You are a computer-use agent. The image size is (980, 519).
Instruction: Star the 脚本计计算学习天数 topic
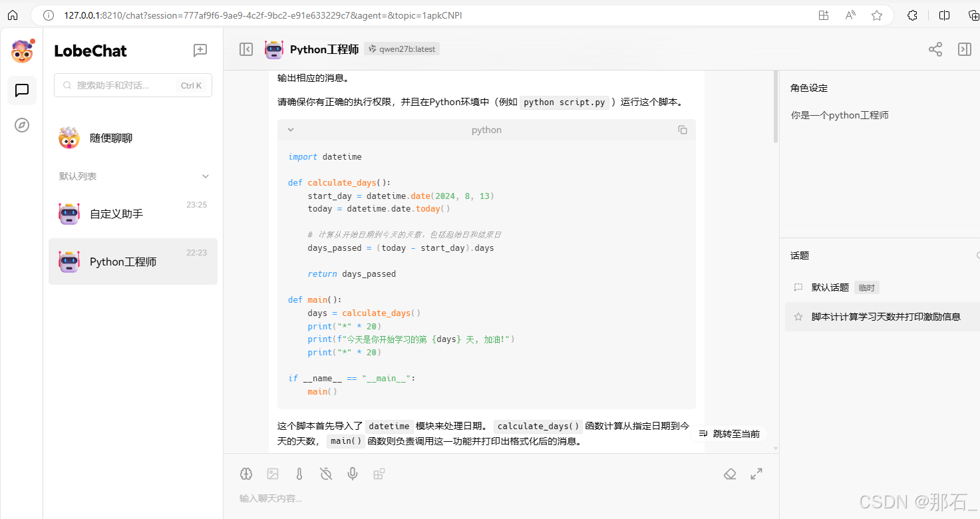[x=798, y=317]
